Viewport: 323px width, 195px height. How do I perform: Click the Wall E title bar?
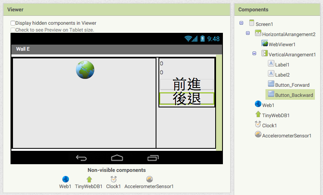coord(117,49)
